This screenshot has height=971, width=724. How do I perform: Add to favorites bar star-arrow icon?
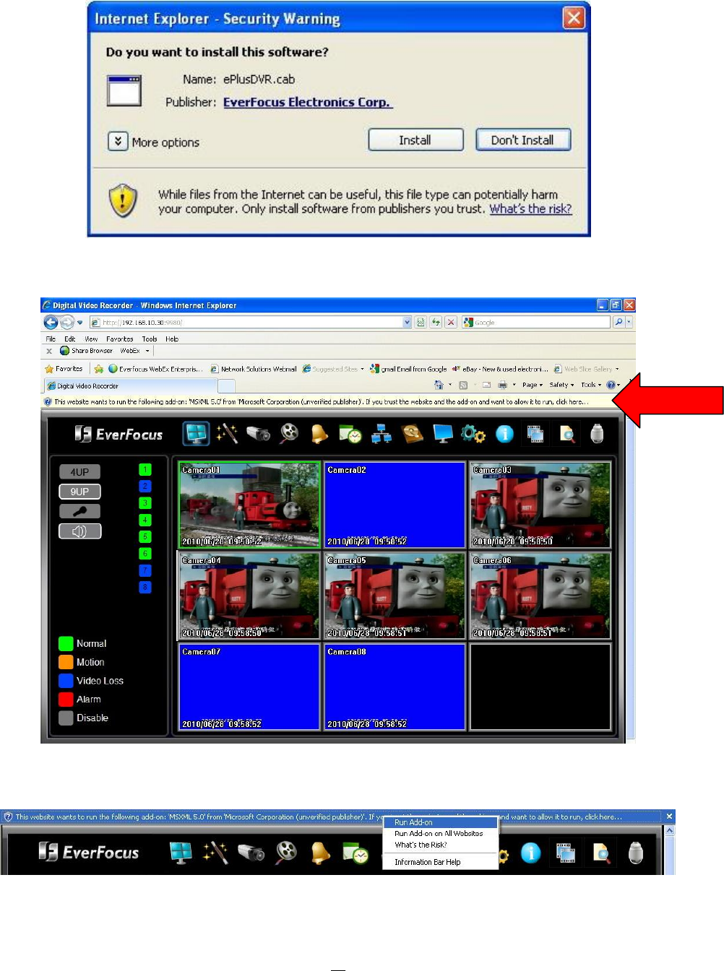click(98, 368)
